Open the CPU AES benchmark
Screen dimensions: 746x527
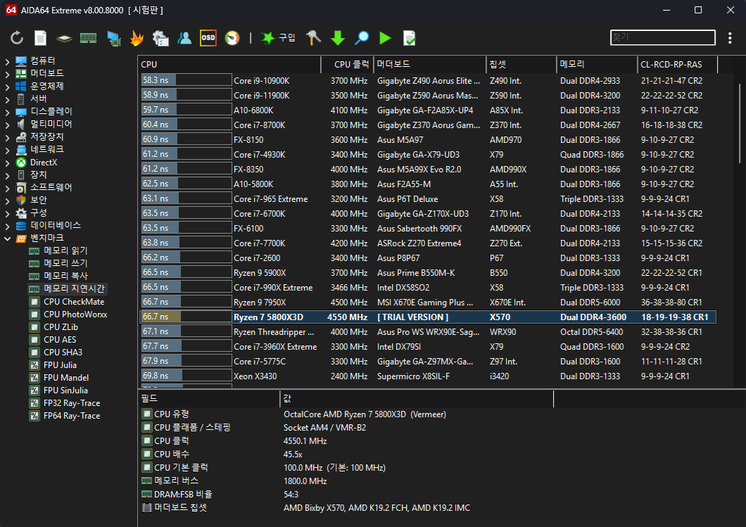(60, 340)
